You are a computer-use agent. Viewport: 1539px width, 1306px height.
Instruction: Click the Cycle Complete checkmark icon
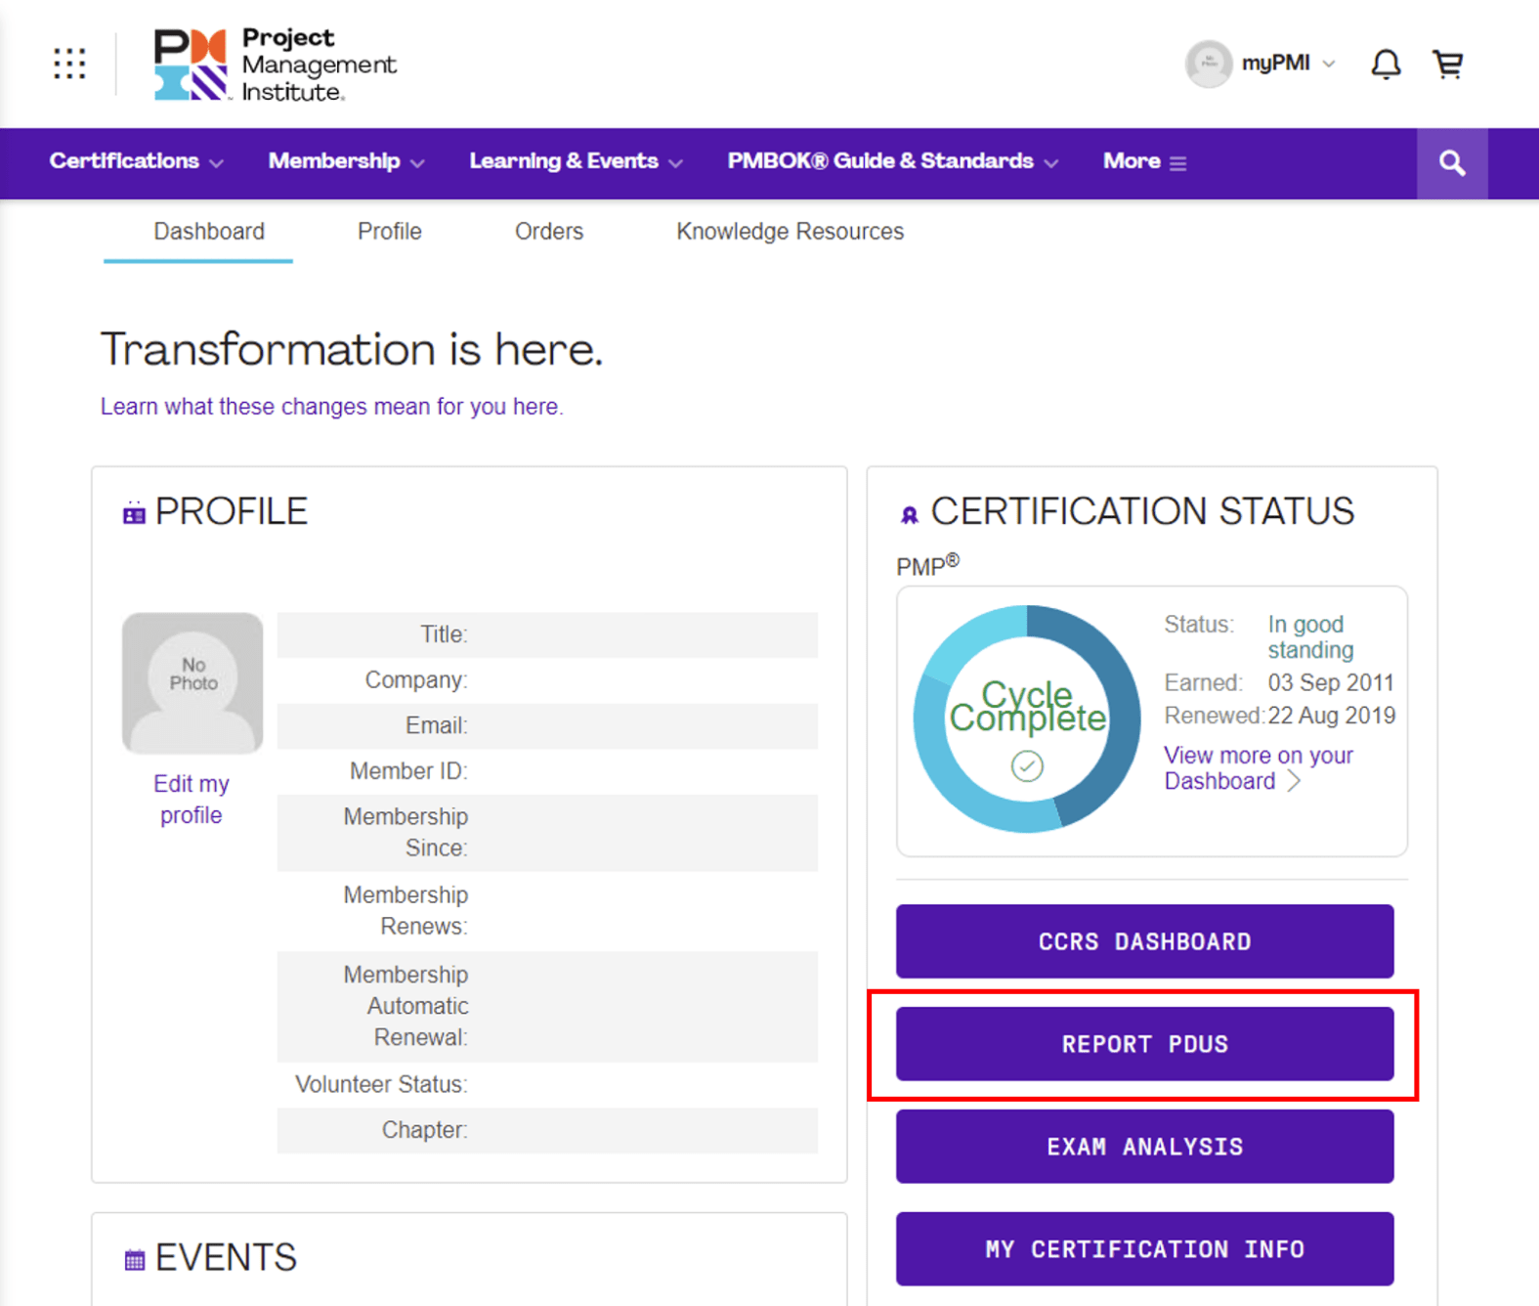(x=1027, y=765)
